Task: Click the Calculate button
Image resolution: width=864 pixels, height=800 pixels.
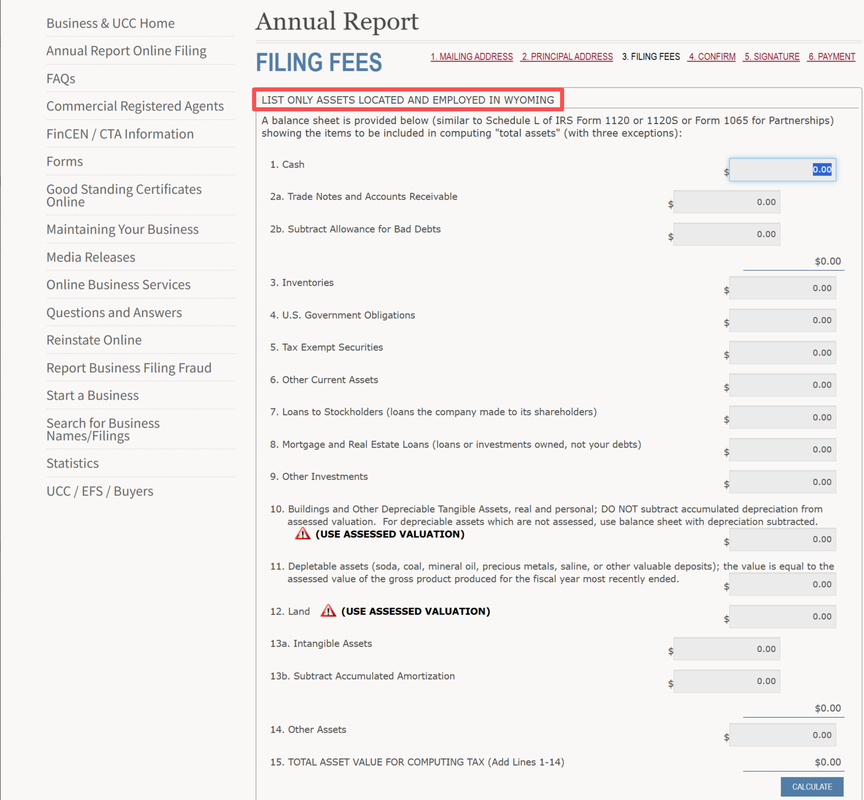Action: 812,787
